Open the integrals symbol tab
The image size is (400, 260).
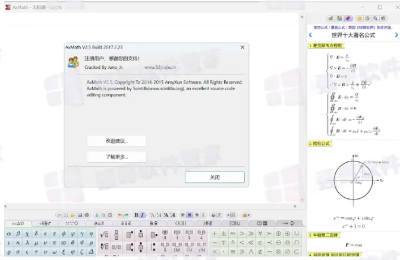pos(207,223)
